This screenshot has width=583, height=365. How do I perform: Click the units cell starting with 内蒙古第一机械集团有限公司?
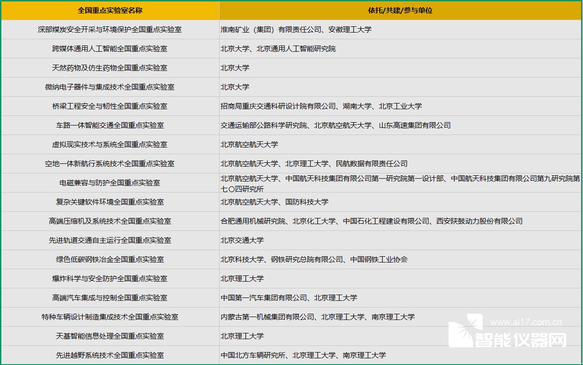click(400, 317)
